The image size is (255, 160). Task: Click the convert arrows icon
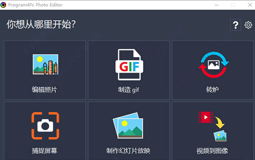(214, 64)
